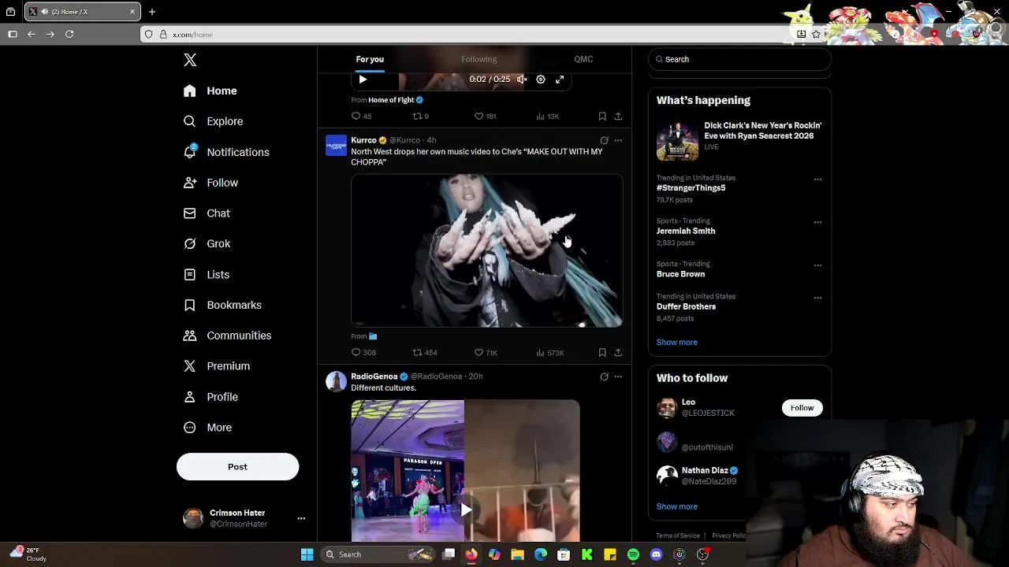Unmute the Home of Fight video
This screenshot has height=567, width=1009.
pos(522,80)
